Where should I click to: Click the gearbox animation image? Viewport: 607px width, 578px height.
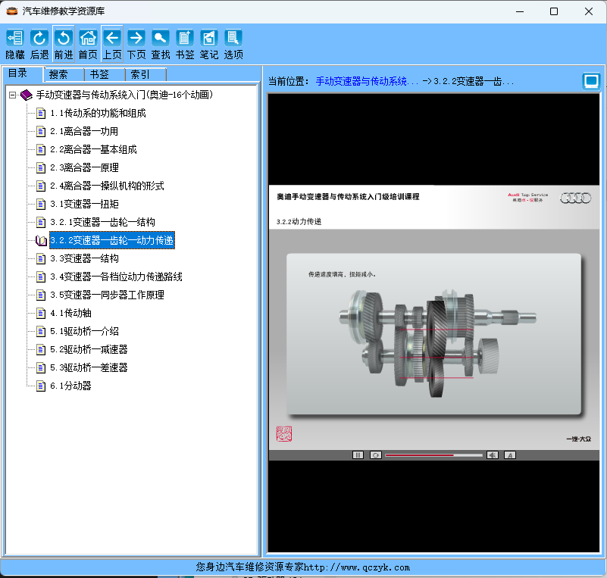tap(437, 342)
